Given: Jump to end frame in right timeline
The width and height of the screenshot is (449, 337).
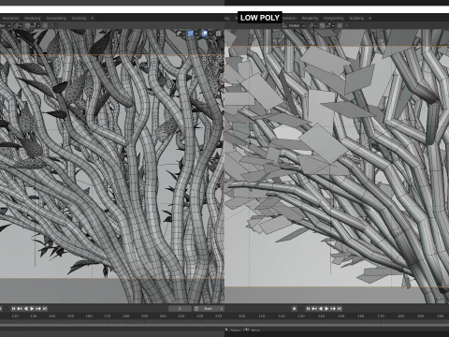Looking at the screenshot, I should point(340,309).
